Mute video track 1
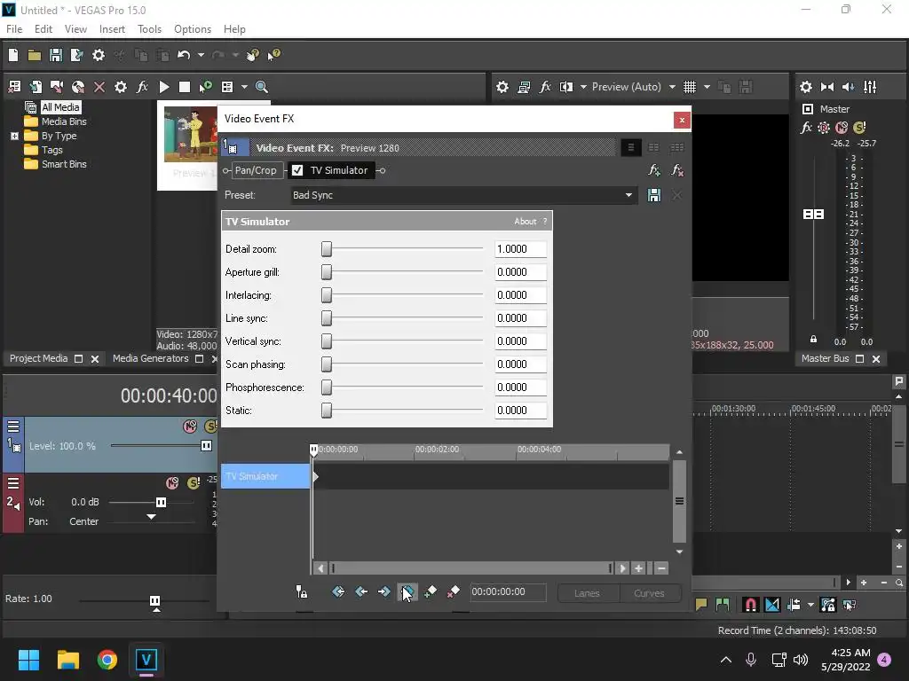Image resolution: width=909 pixels, height=681 pixels. 190,427
